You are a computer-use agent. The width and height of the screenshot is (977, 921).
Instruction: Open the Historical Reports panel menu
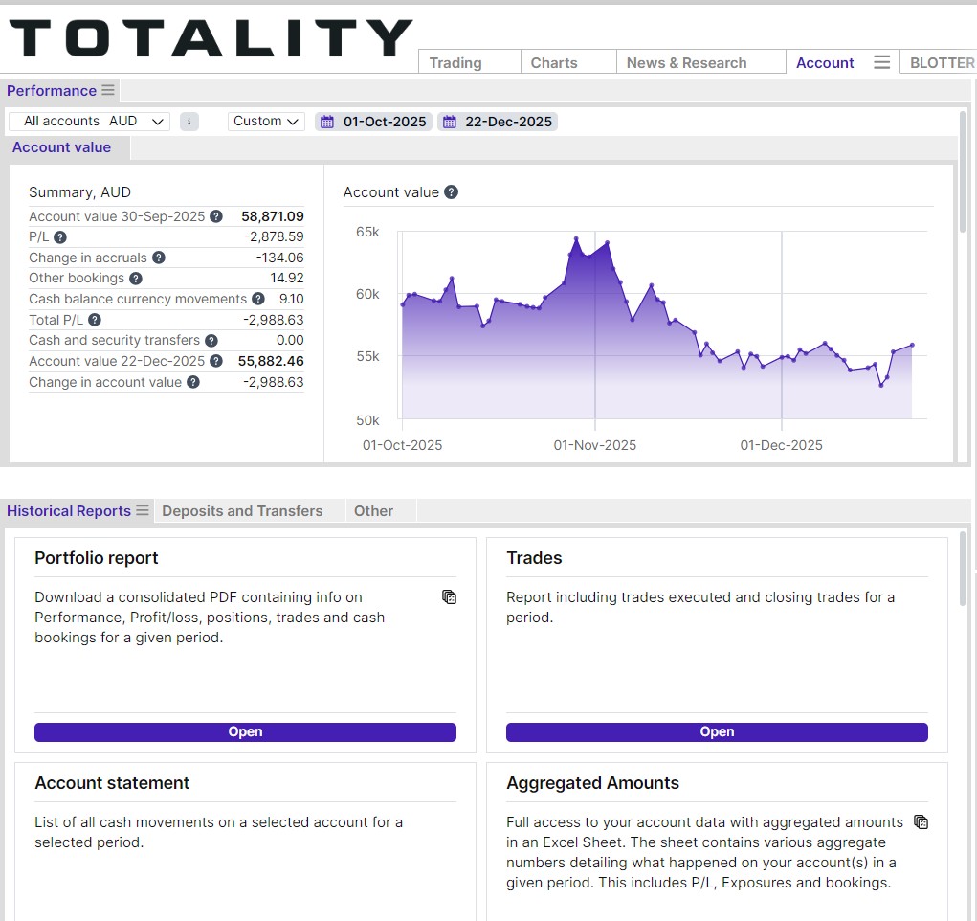coord(143,510)
